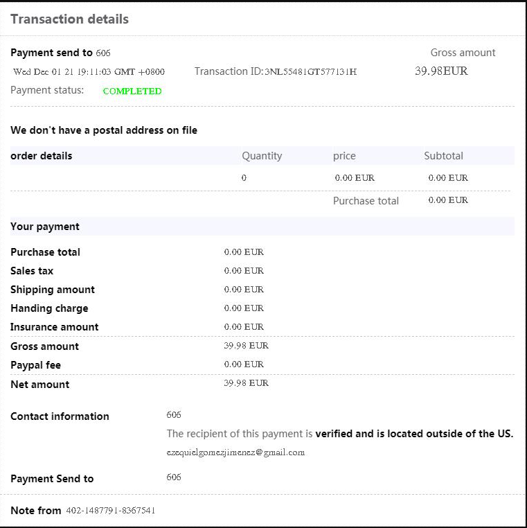Click the Insurance amount label
Image resolution: width=527 pixels, height=528 pixels.
55,327
